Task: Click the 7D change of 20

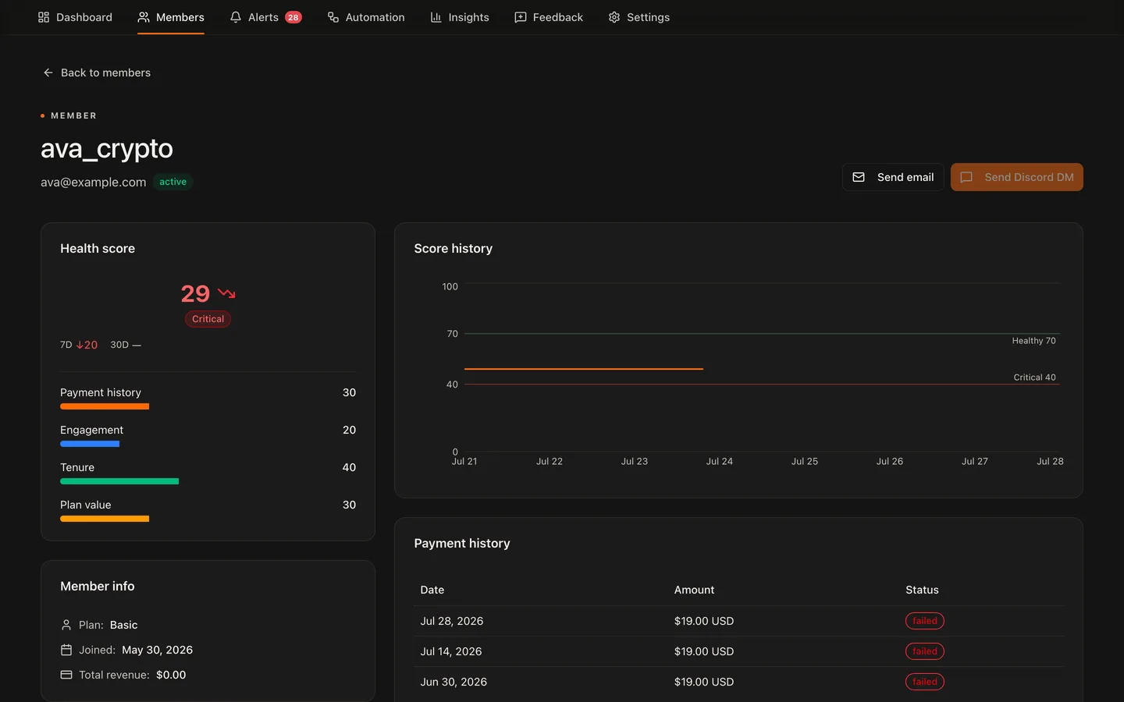Action: tap(87, 345)
